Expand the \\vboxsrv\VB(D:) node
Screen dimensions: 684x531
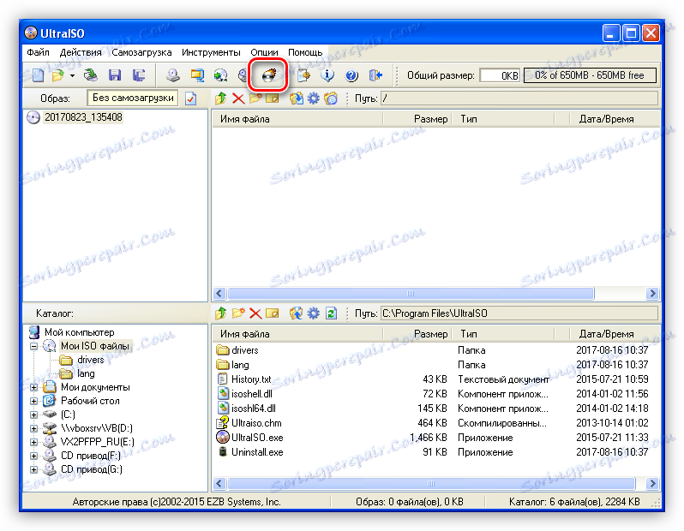pyautogui.click(x=33, y=428)
